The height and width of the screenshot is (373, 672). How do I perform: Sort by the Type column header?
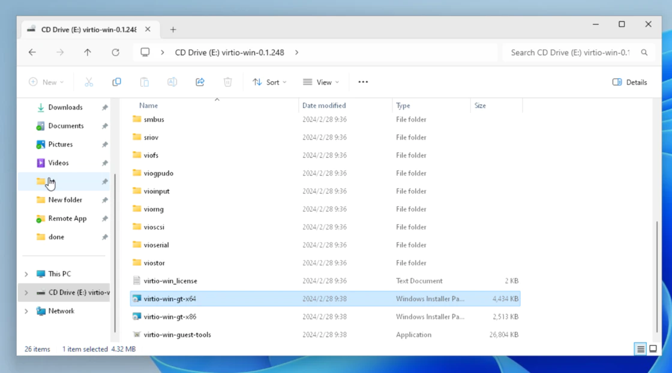point(403,106)
